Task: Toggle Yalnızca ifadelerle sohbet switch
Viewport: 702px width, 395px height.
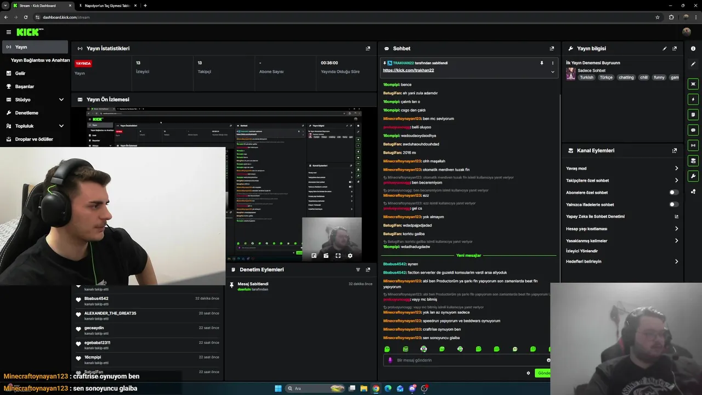Action: click(673, 205)
